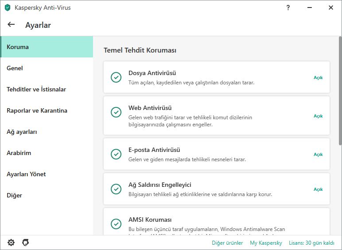
Task: Open E-posta Antivirüsü settings title
Action: click(154, 150)
